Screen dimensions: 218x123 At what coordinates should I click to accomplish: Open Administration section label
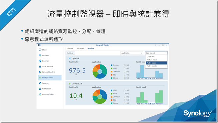(x=48, y=94)
